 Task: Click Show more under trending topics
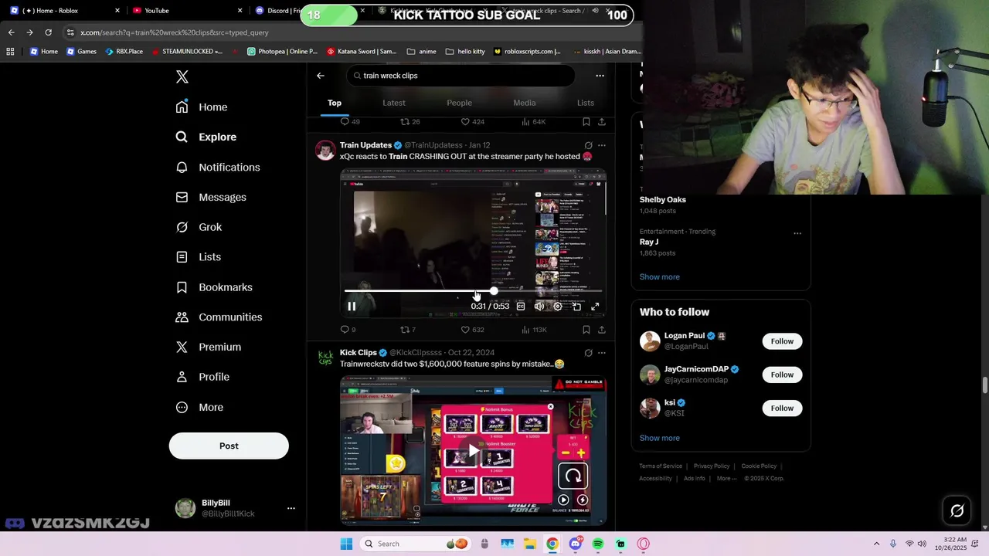[x=659, y=276]
